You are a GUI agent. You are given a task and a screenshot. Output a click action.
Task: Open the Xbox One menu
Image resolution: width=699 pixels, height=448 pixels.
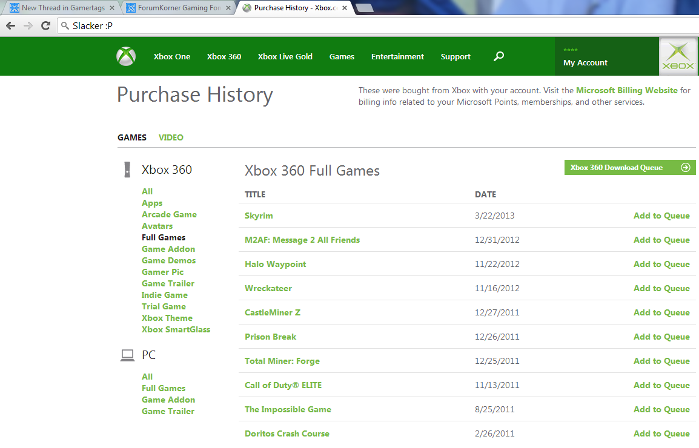coord(172,57)
